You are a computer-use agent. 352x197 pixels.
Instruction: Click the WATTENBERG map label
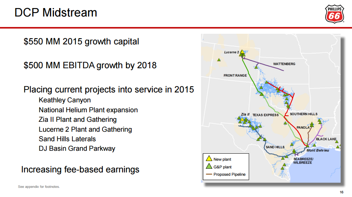click(x=284, y=64)
